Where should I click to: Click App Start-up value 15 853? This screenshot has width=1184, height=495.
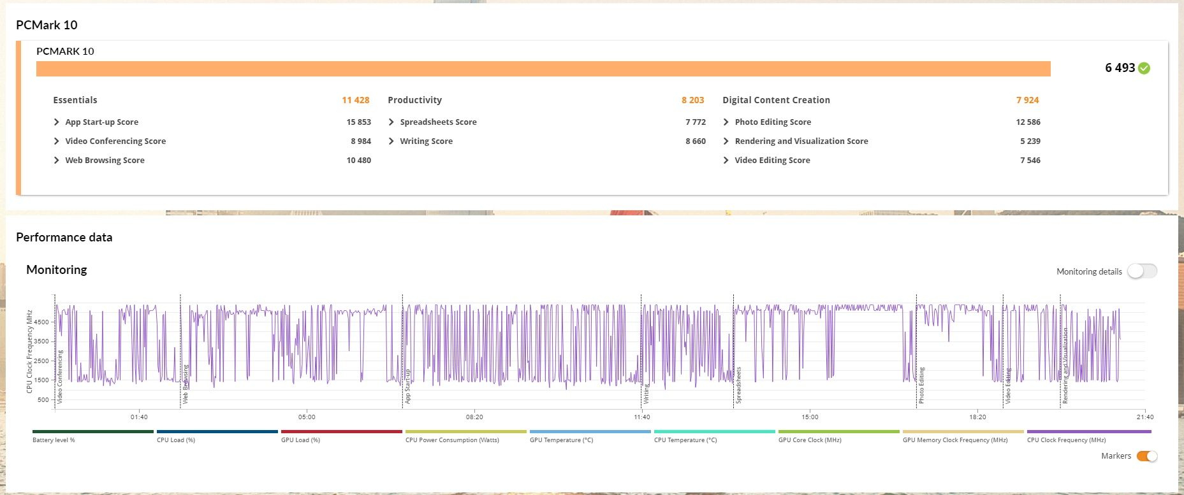359,122
